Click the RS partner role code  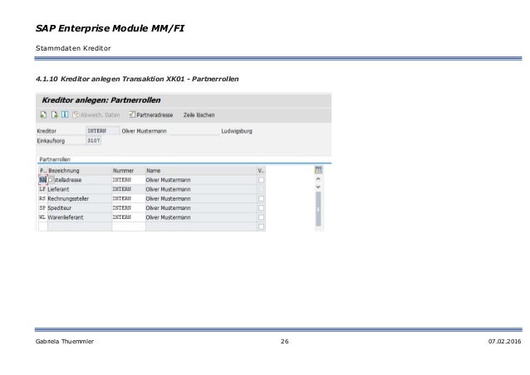tap(42, 198)
